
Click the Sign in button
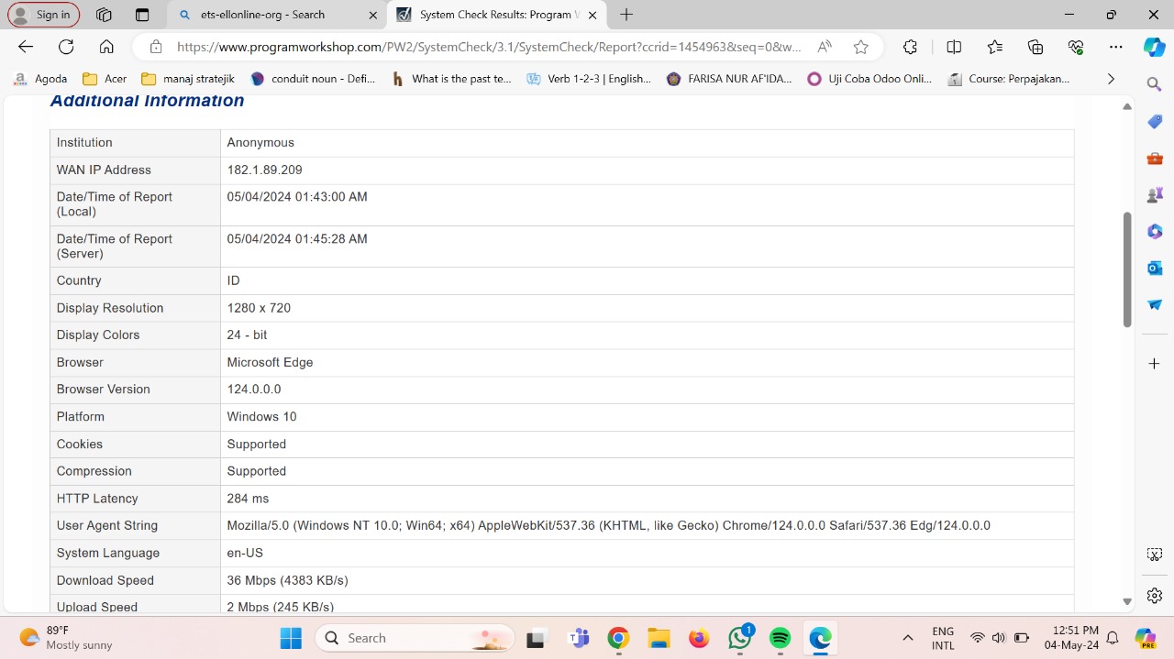click(43, 15)
